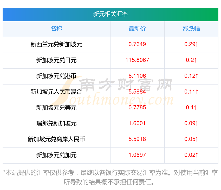Select the 新加坡元兑加元 row name
The image size is (221, 190).
pos(56,155)
